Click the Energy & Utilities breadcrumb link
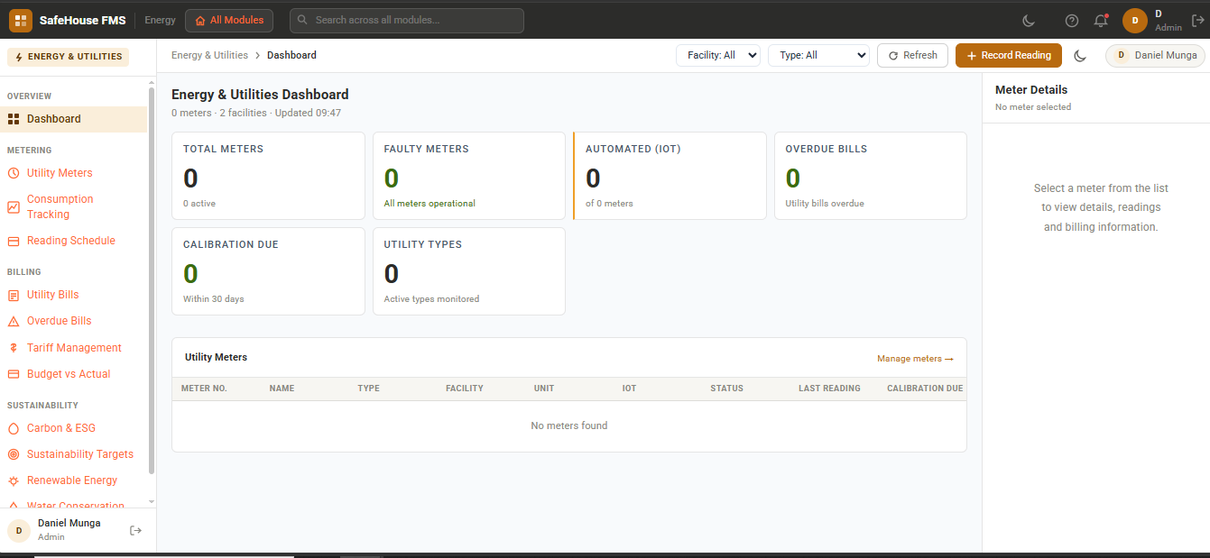The image size is (1210, 558). click(x=209, y=55)
